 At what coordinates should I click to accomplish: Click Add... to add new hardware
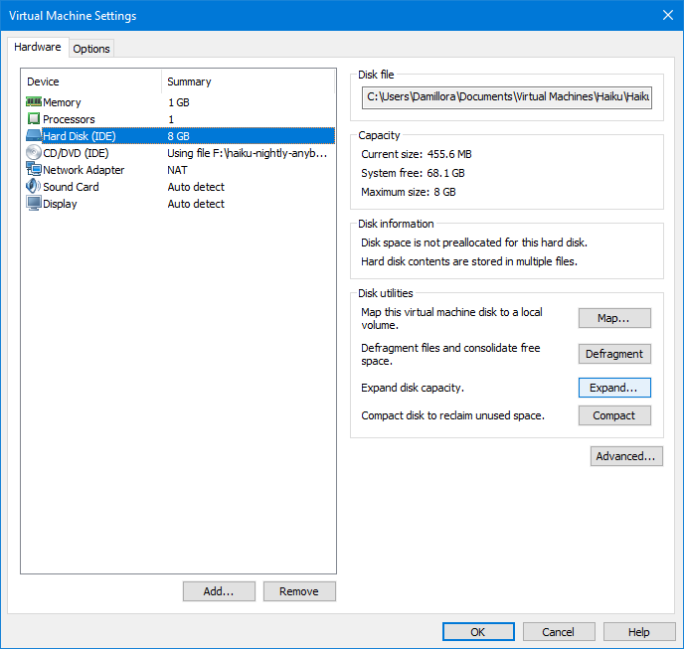[x=218, y=591]
